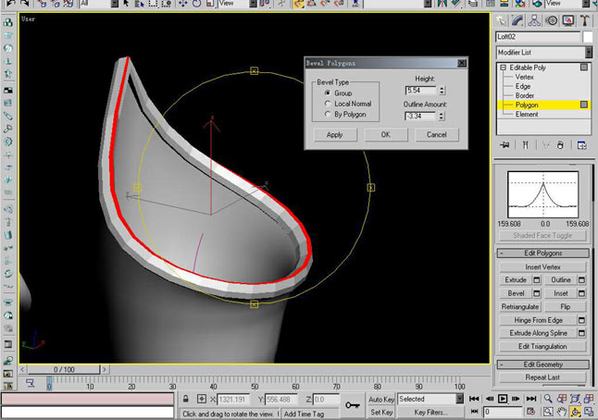Select By Polygon bevel type
This screenshot has height=420, width=598.
click(328, 114)
